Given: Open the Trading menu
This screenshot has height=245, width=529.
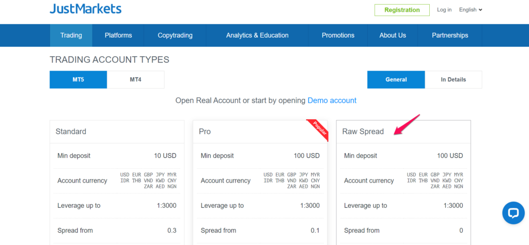Looking at the screenshot, I should coord(71,36).
